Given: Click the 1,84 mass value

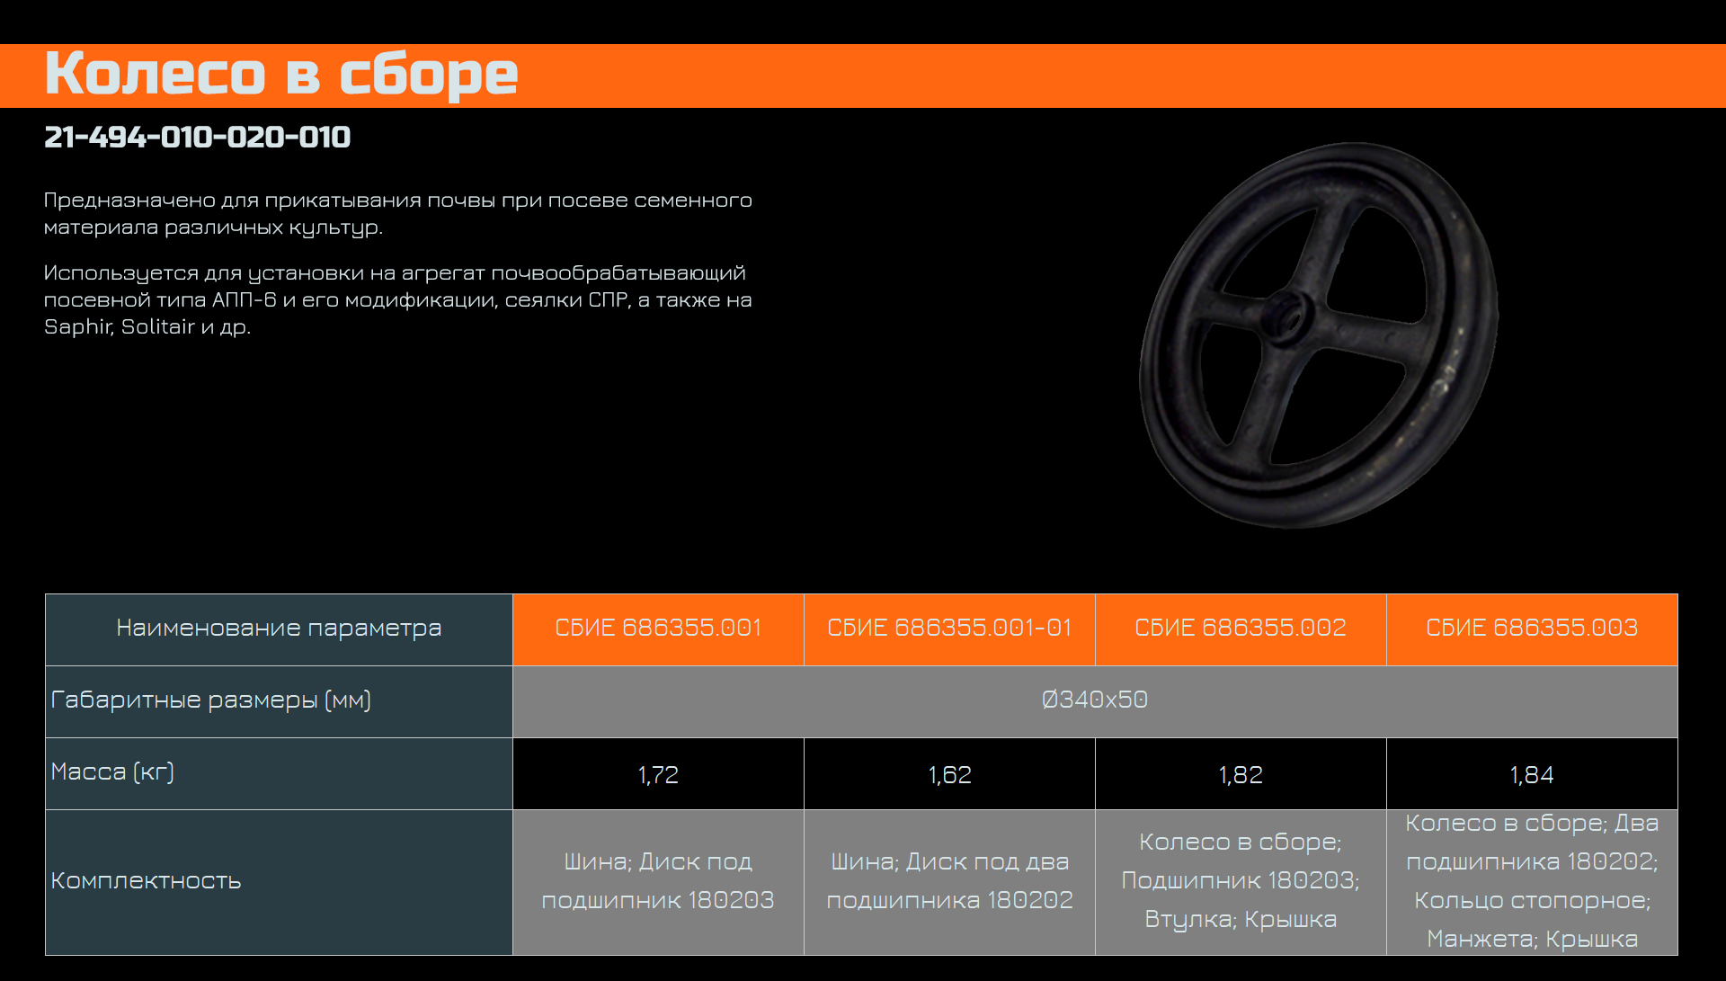Looking at the screenshot, I should [1531, 774].
